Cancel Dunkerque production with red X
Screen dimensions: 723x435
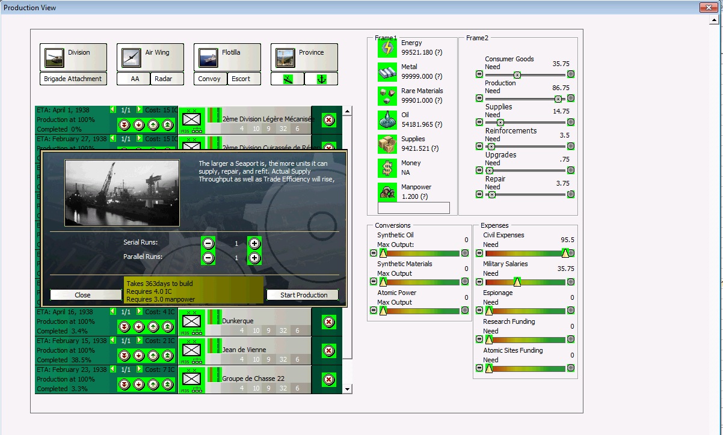point(328,321)
